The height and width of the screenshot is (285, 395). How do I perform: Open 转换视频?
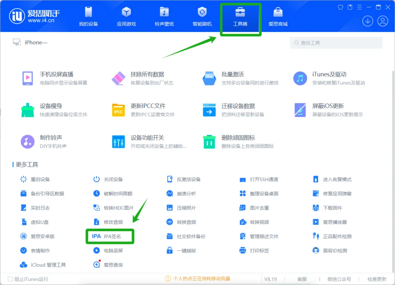(254, 222)
